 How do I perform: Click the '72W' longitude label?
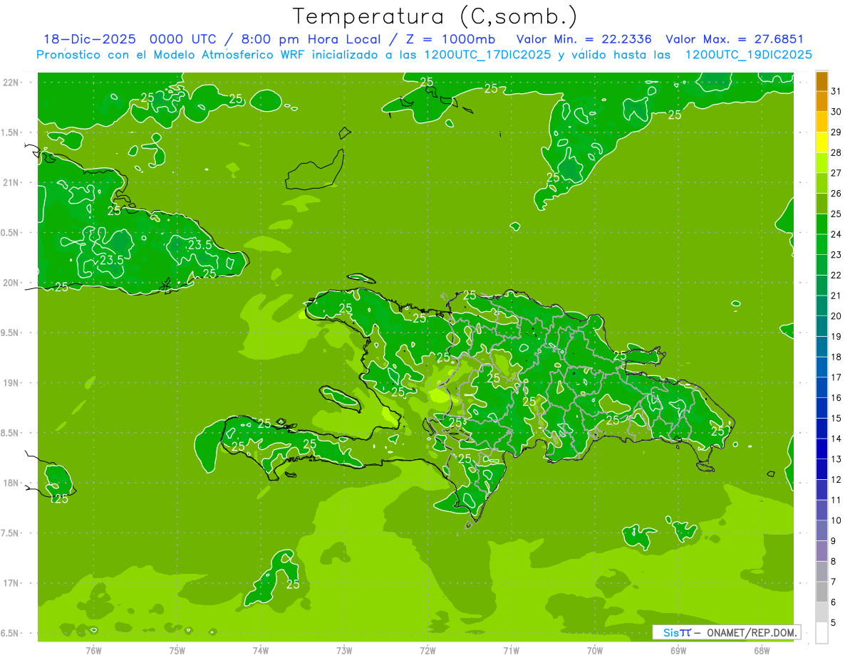pyautogui.click(x=427, y=651)
